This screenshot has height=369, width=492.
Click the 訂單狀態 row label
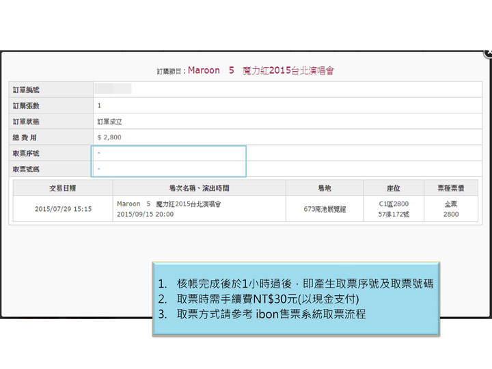click(x=27, y=121)
